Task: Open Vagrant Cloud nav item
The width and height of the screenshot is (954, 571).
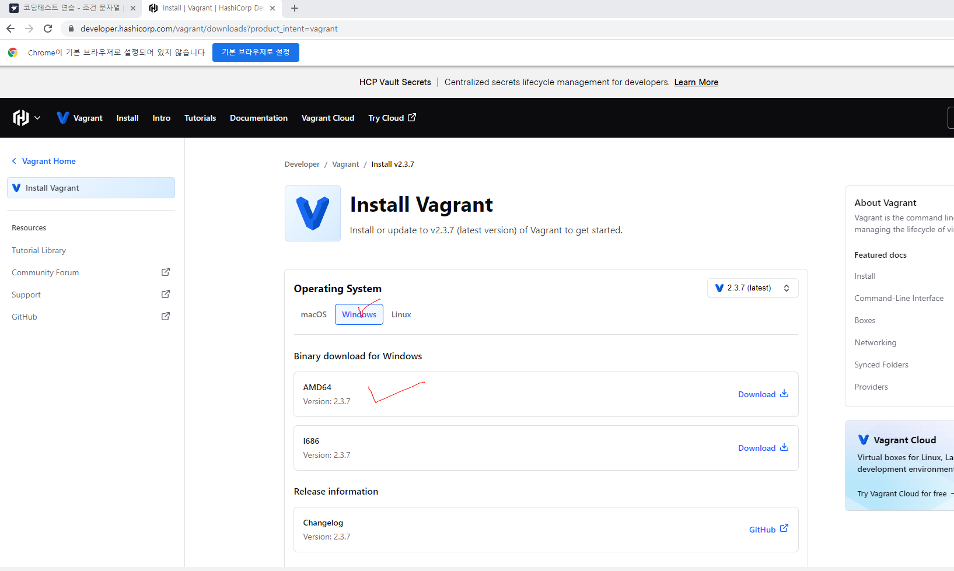Action: pyautogui.click(x=328, y=118)
